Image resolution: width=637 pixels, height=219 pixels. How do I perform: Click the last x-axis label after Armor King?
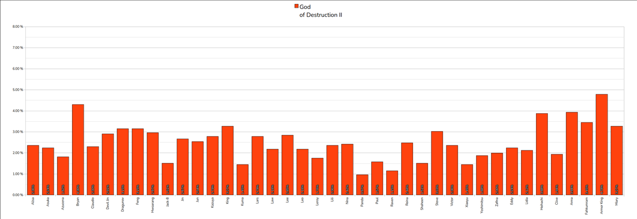click(617, 201)
